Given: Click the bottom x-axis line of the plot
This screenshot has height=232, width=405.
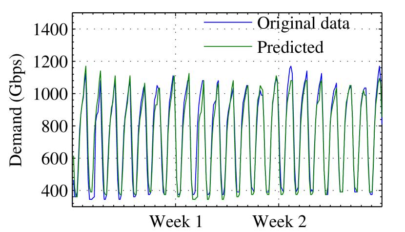Looking at the screenshot, I should (227, 207).
